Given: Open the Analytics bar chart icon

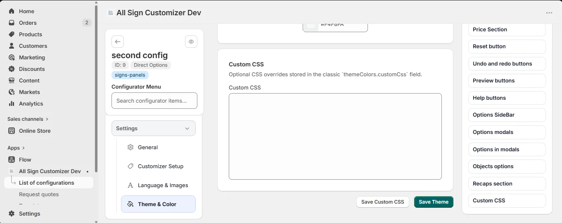Looking at the screenshot, I should pos(12,103).
